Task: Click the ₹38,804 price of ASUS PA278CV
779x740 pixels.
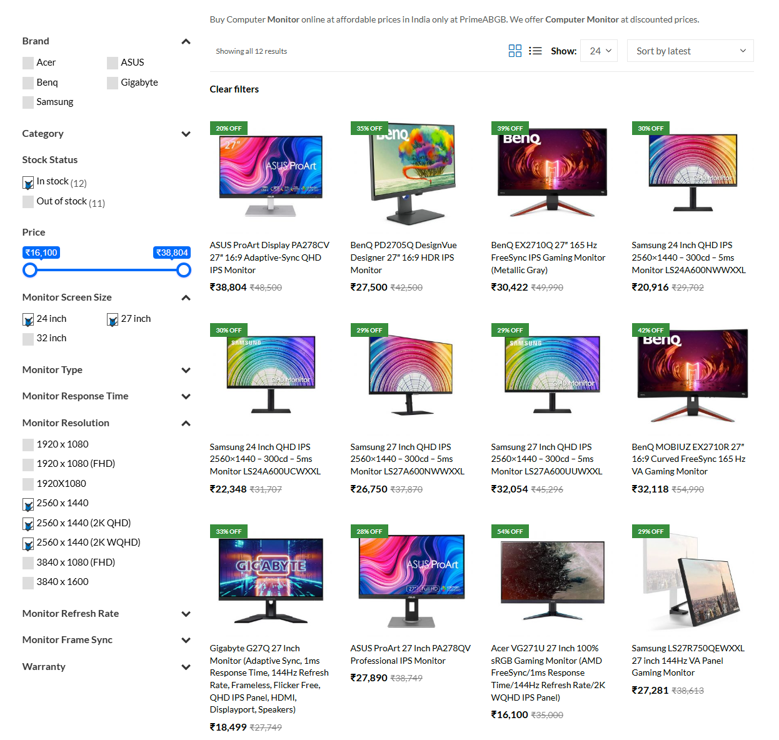Action: pos(228,287)
